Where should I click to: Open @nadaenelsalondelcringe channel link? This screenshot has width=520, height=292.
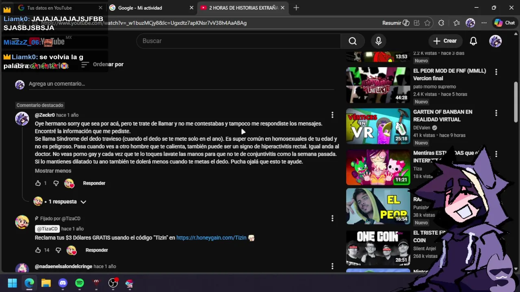click(63, 266)
